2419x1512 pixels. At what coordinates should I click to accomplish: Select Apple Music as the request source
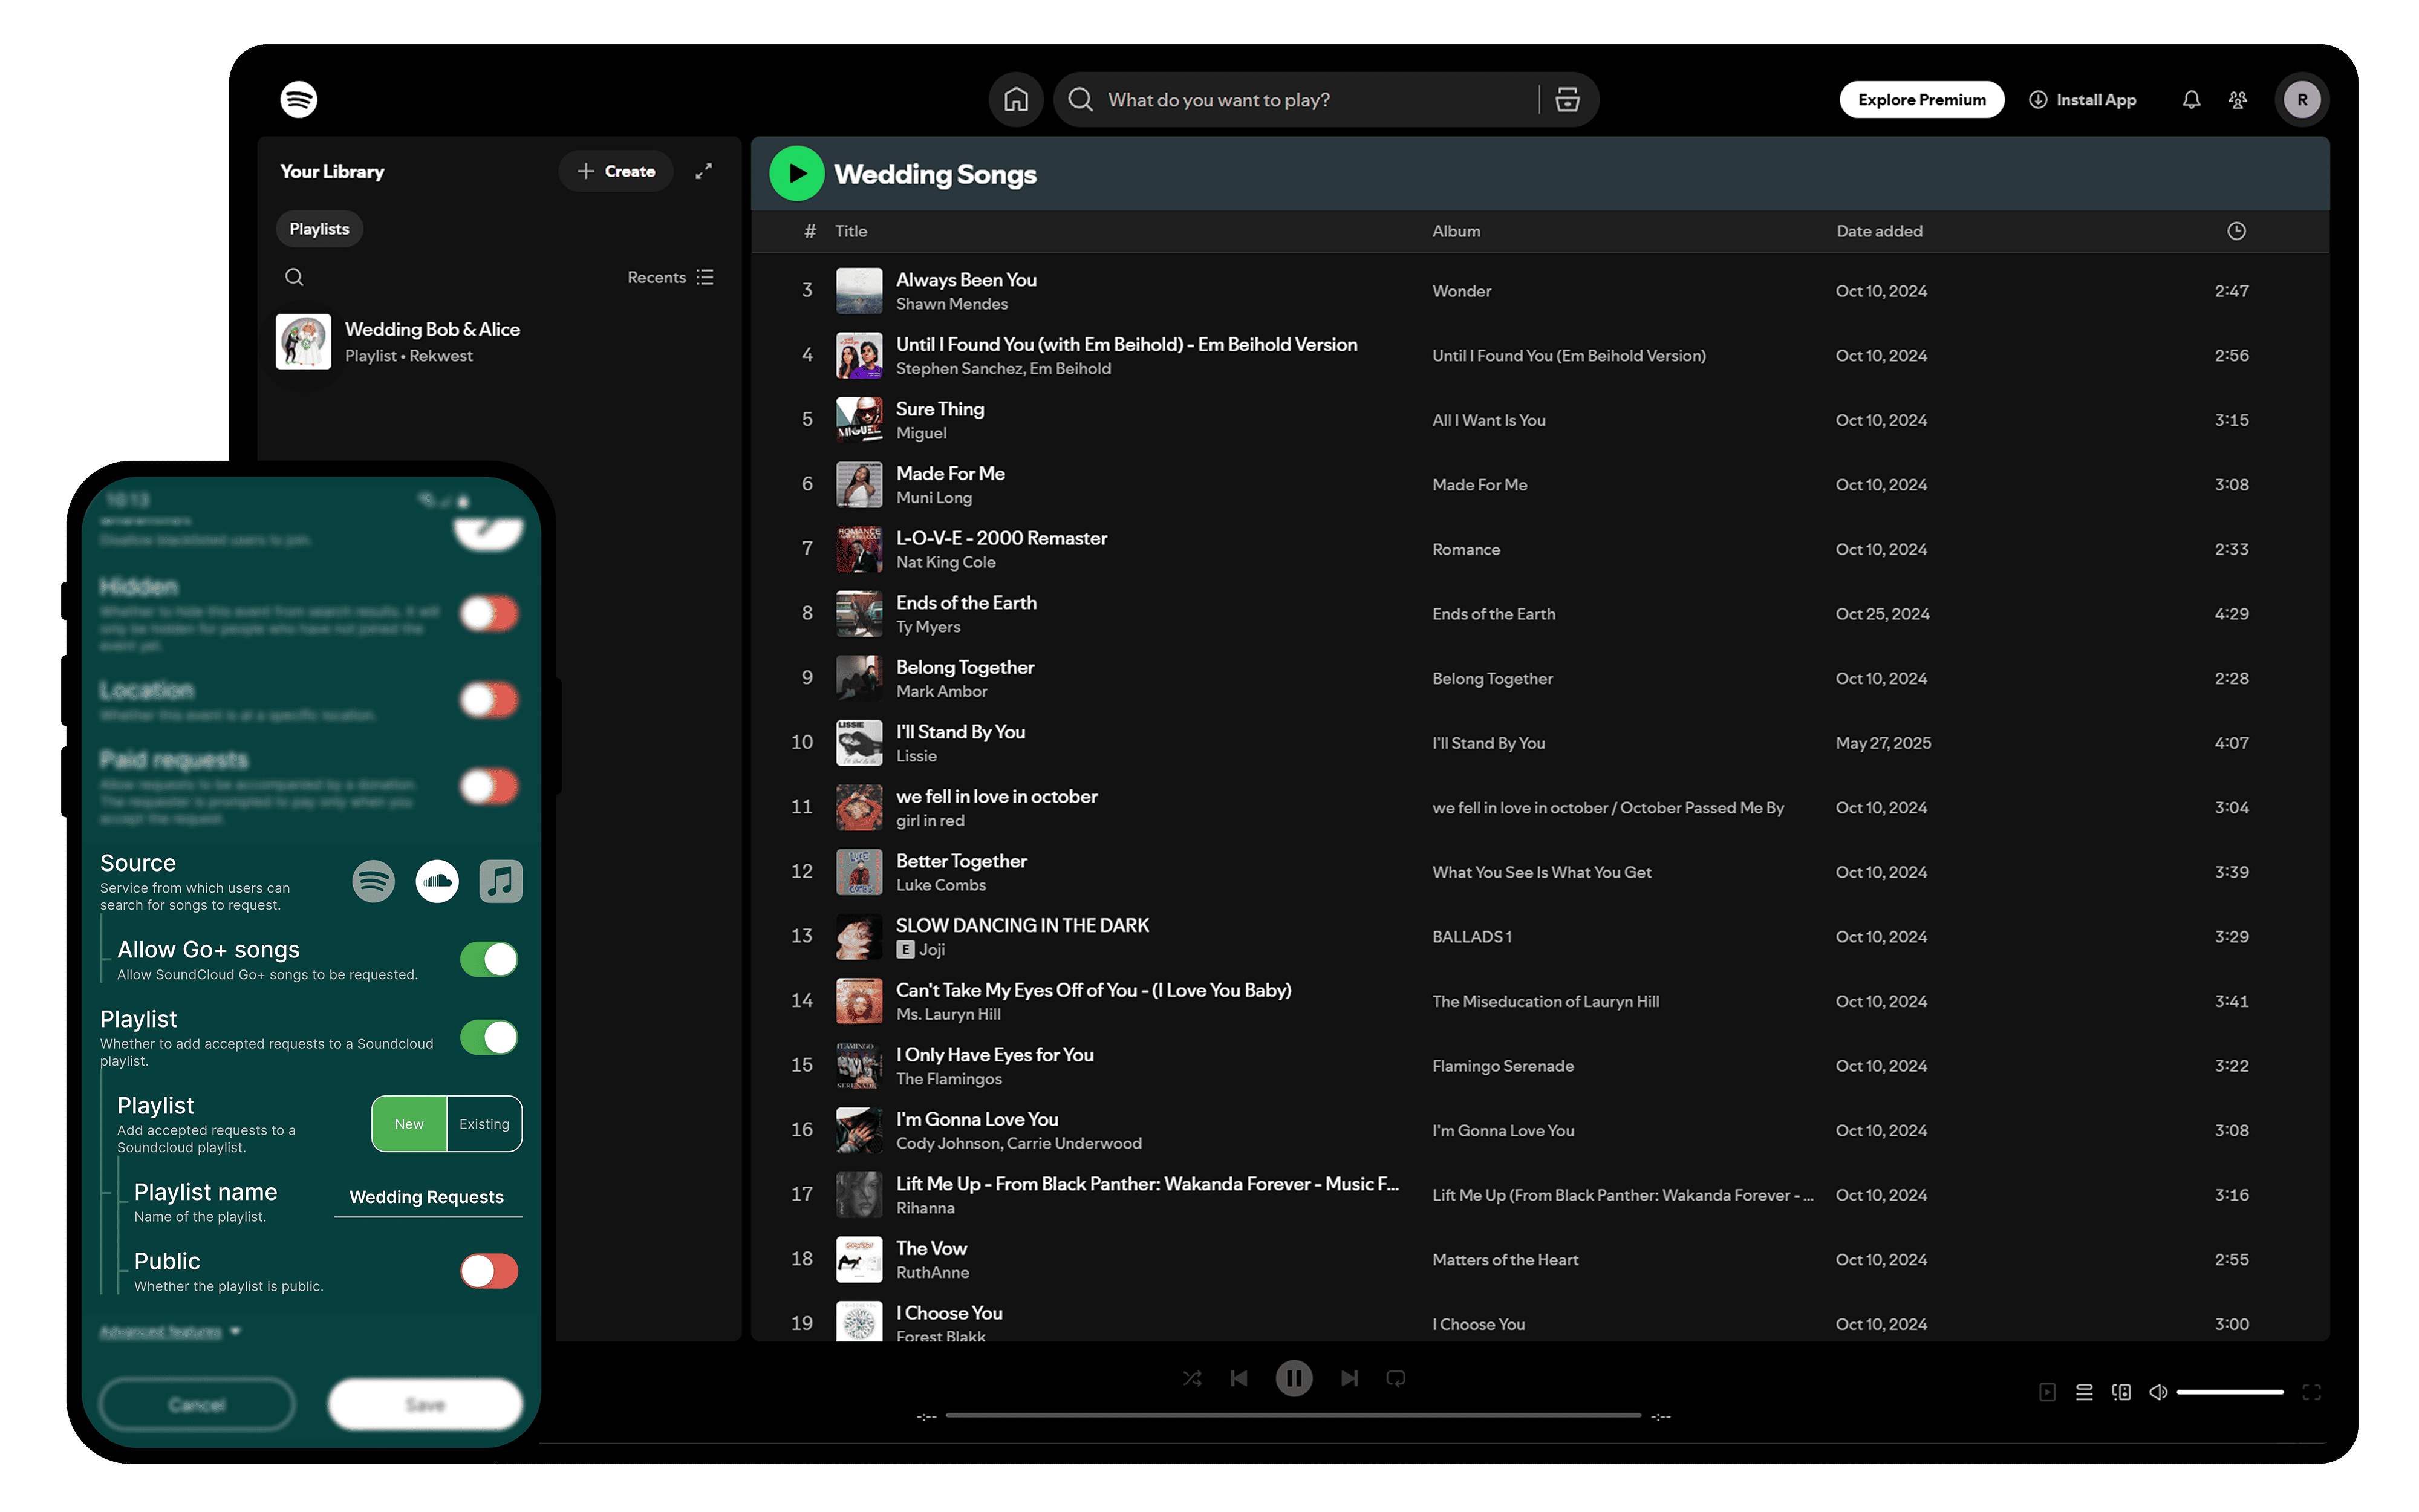pyautogui.click(x=500, y=881)
